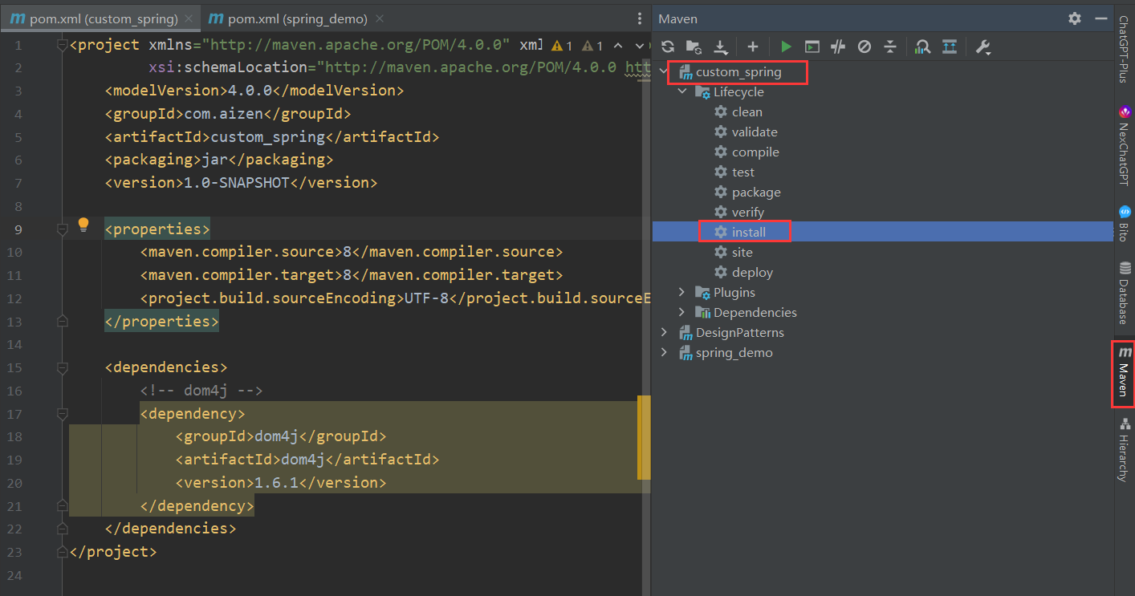Open editor tabs more-options menu
This screenshot has height=596, width=1135.
(639, 18)
